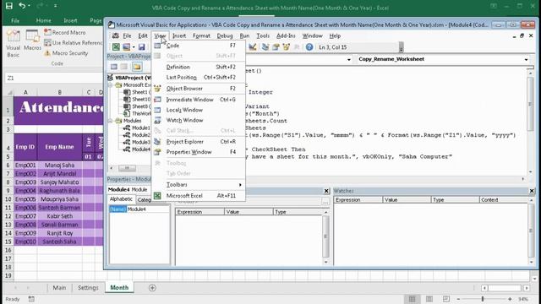Choose Code from the View menu

[x=199, y=46]
